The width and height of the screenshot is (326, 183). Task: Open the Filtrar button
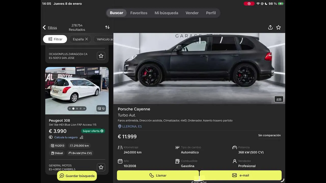tap(55, 39)
